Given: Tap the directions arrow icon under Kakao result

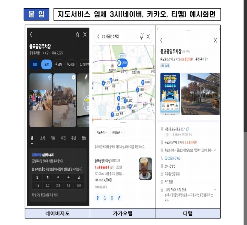Looking at the screenshot, I should [119, 198].
